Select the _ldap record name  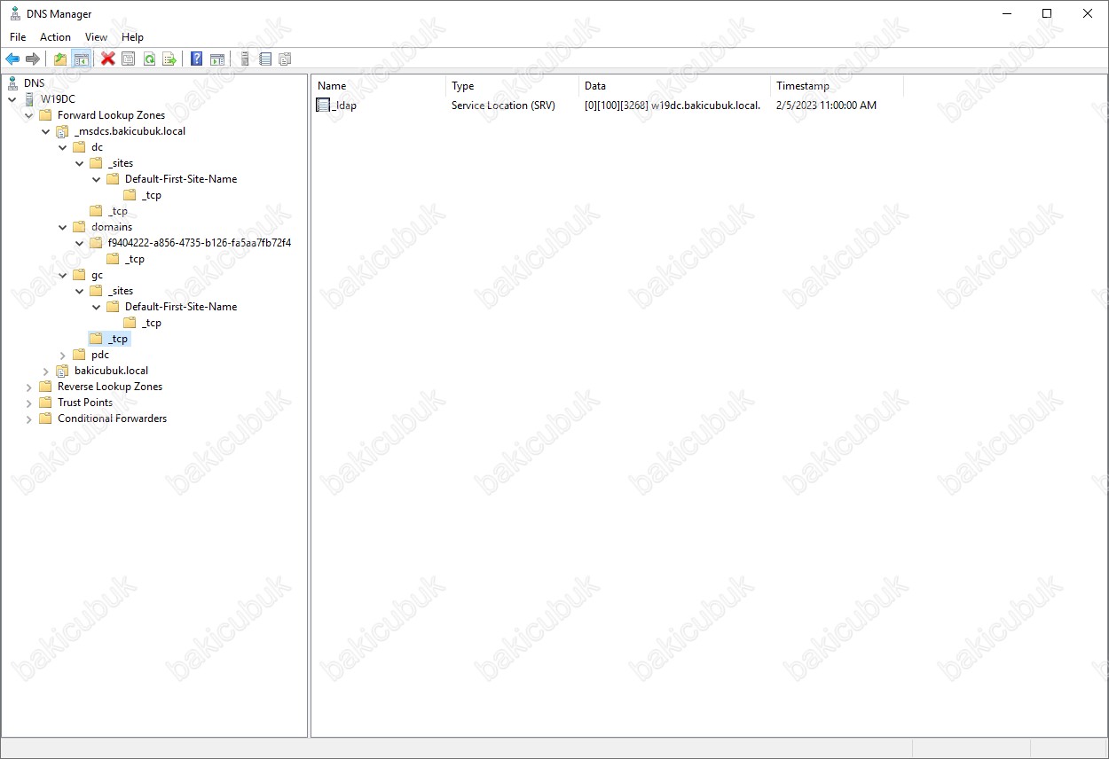pyautogui.click(x=344, y=106)
